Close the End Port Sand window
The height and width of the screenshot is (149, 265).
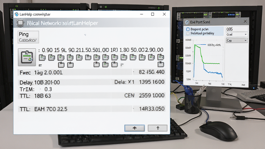(x=245, y=21)
